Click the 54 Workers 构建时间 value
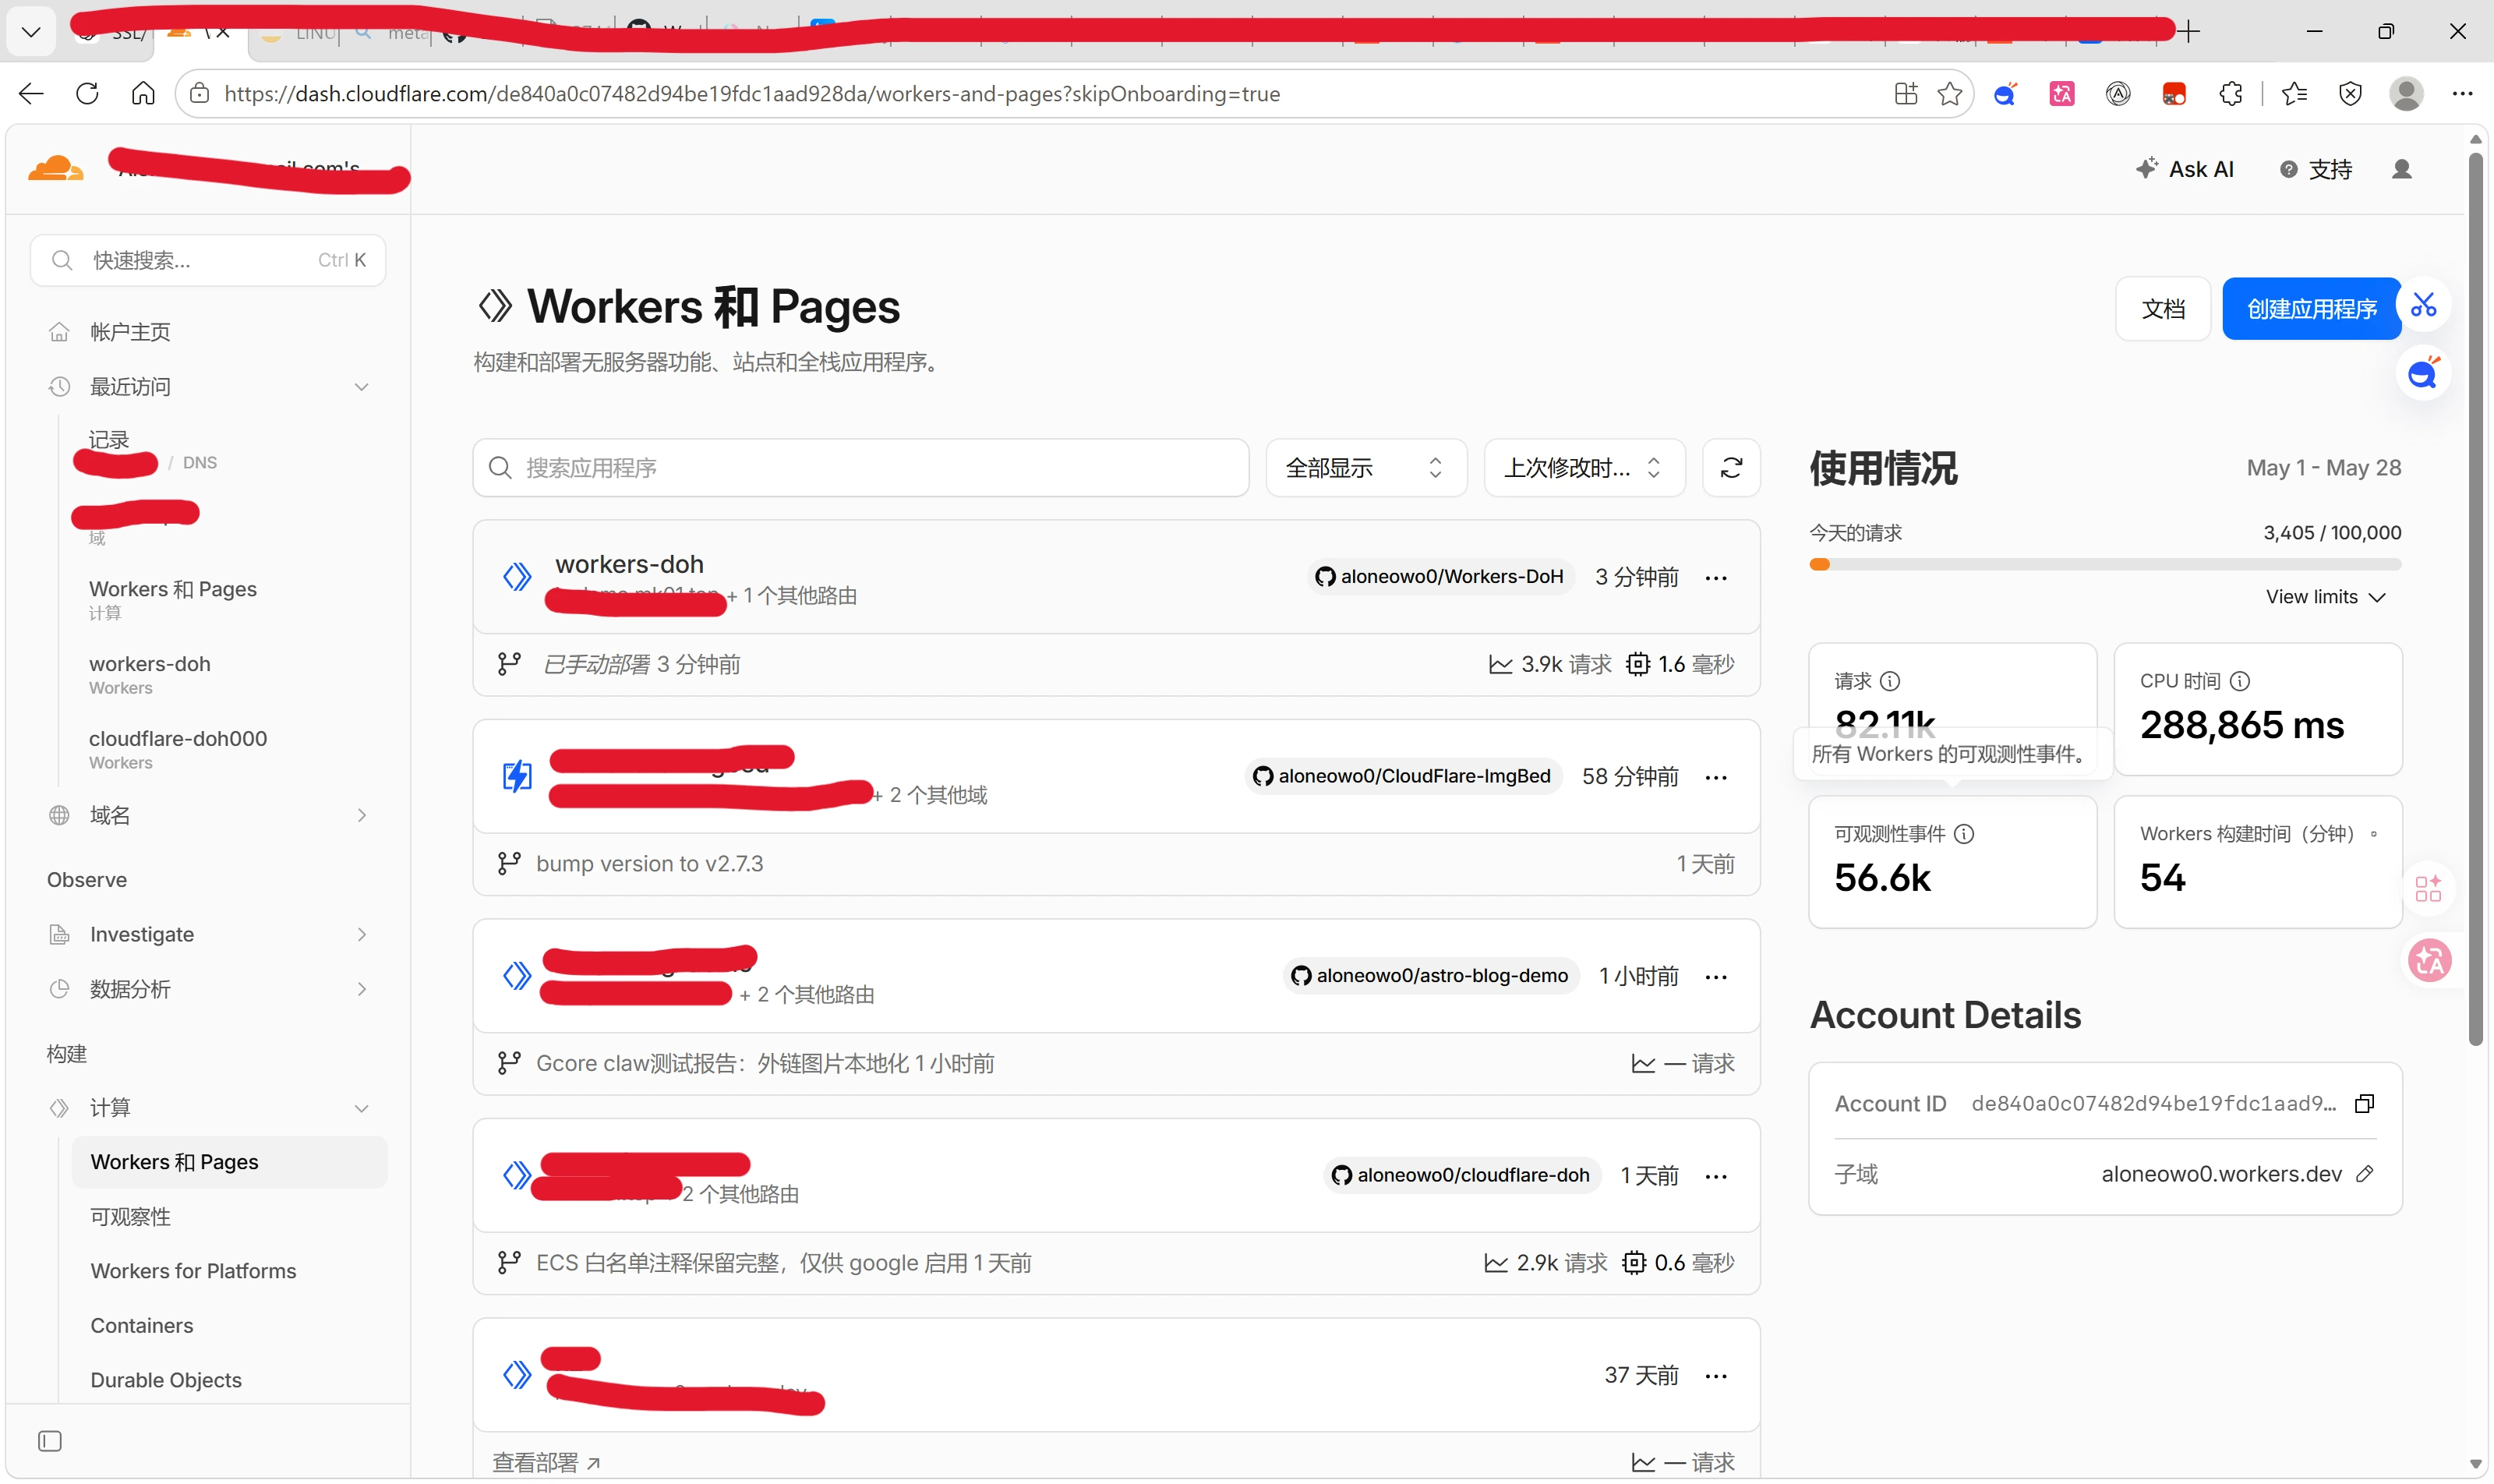2494x1484 pixels. coord(2162,878)
